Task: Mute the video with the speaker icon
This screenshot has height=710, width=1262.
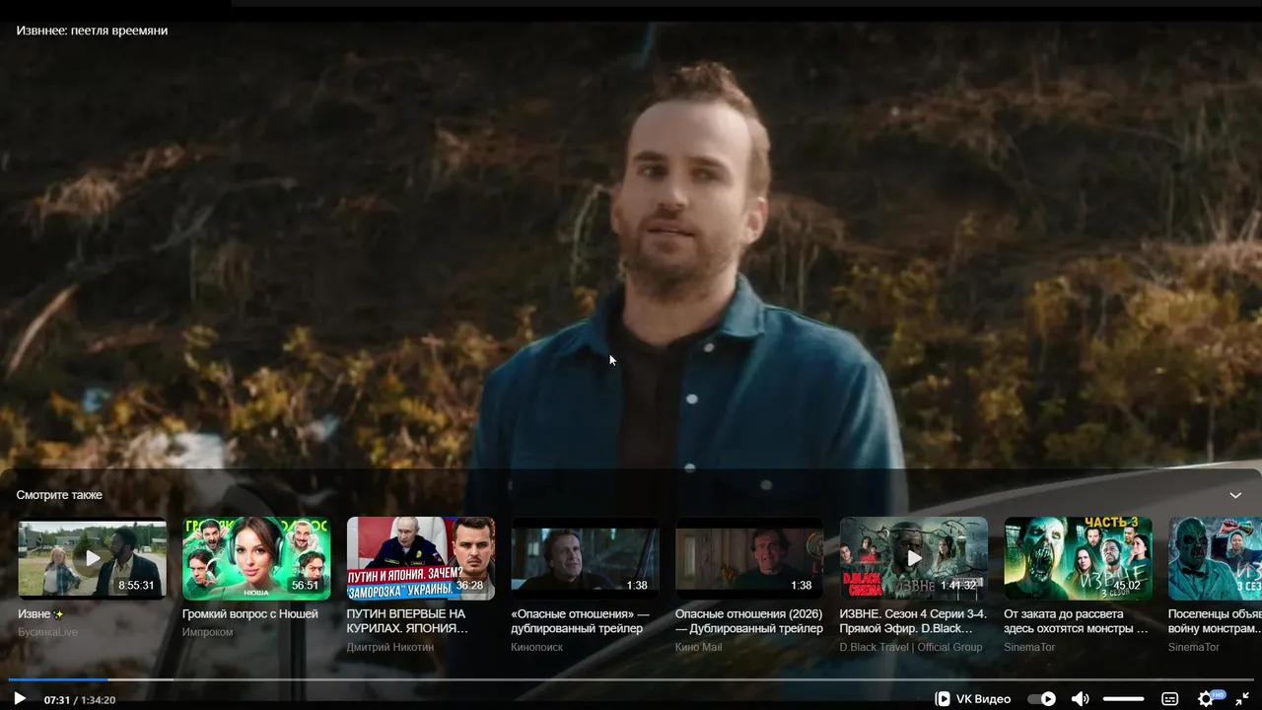Action: click(x=1081, y=699)
